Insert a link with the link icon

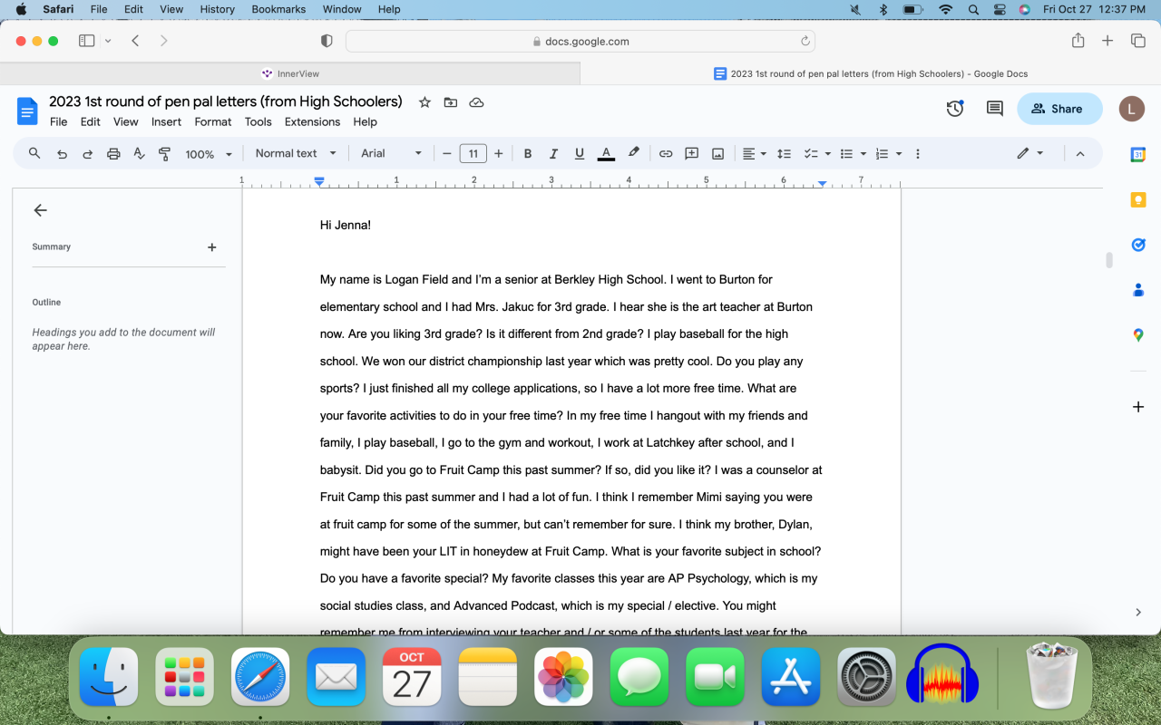666,154
